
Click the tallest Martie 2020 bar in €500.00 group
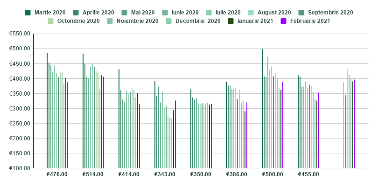click(x=262, y=108)
